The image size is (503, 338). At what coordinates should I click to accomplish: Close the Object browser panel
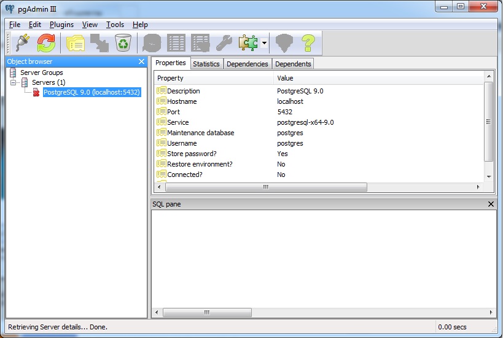pos(141,61)
